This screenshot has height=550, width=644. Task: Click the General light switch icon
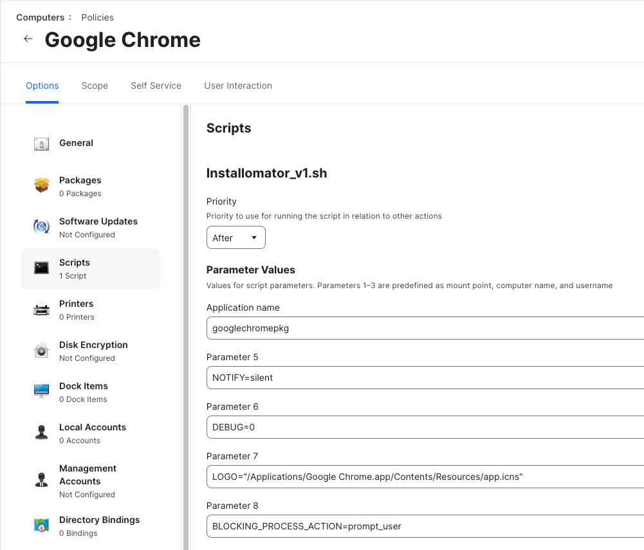[x=41, y=143]
